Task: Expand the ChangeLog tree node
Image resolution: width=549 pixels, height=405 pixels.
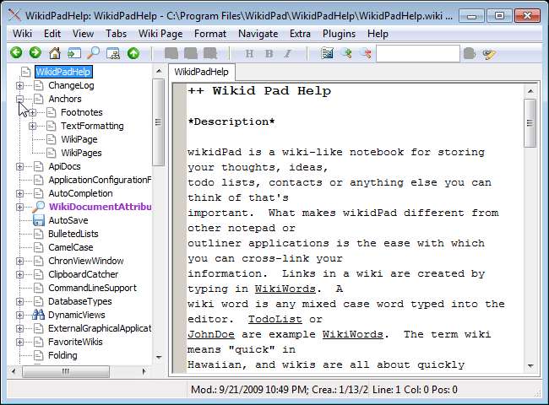Action: [x=20, y=85]
